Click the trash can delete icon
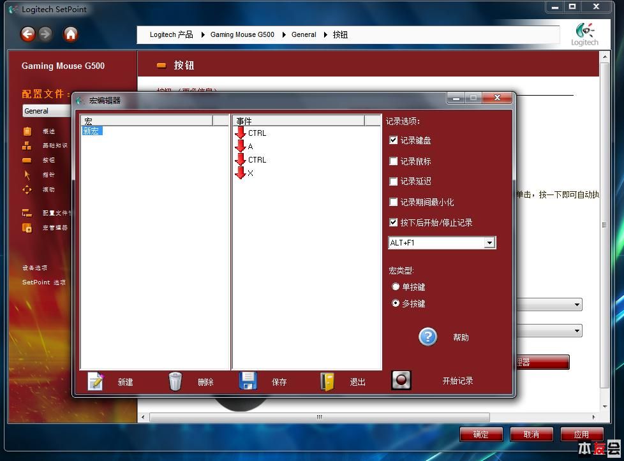 click(175, 381)
